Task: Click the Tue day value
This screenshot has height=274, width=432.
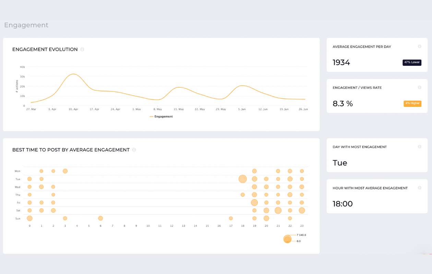Action: click(340, 163)
